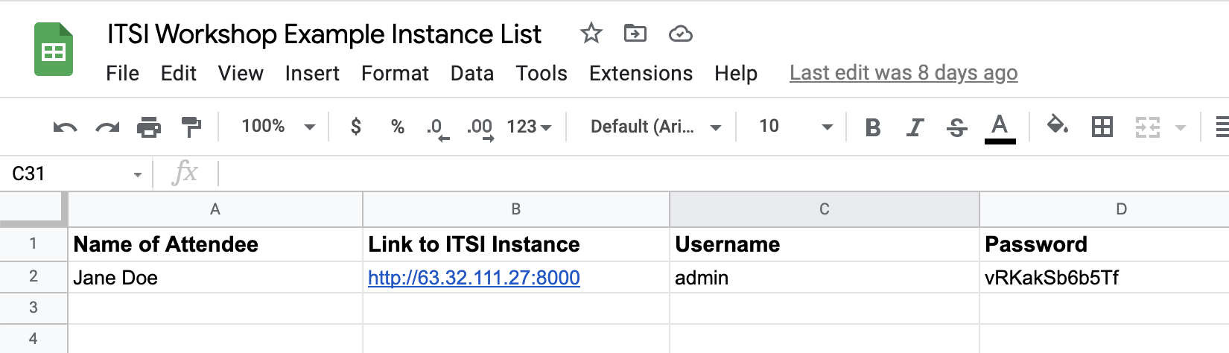The width and height of the screenshot is (1229, 353).
Task: Click the select-all corner box
Action: coord(34,209)
